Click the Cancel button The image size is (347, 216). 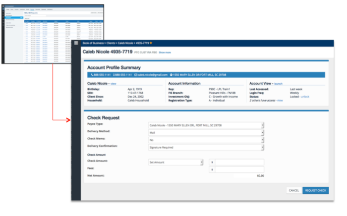[294, 190]
